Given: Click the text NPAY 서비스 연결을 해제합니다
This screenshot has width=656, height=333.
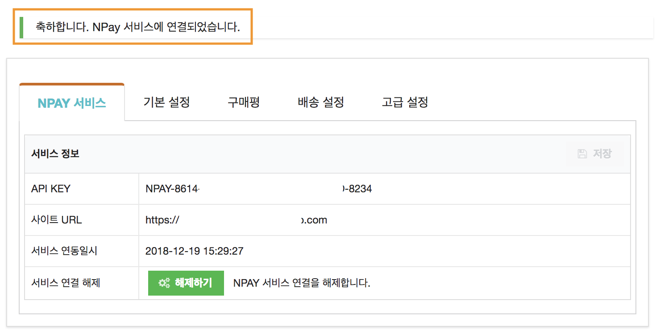Looking at the screenshot, I should [x=302, y=283].
